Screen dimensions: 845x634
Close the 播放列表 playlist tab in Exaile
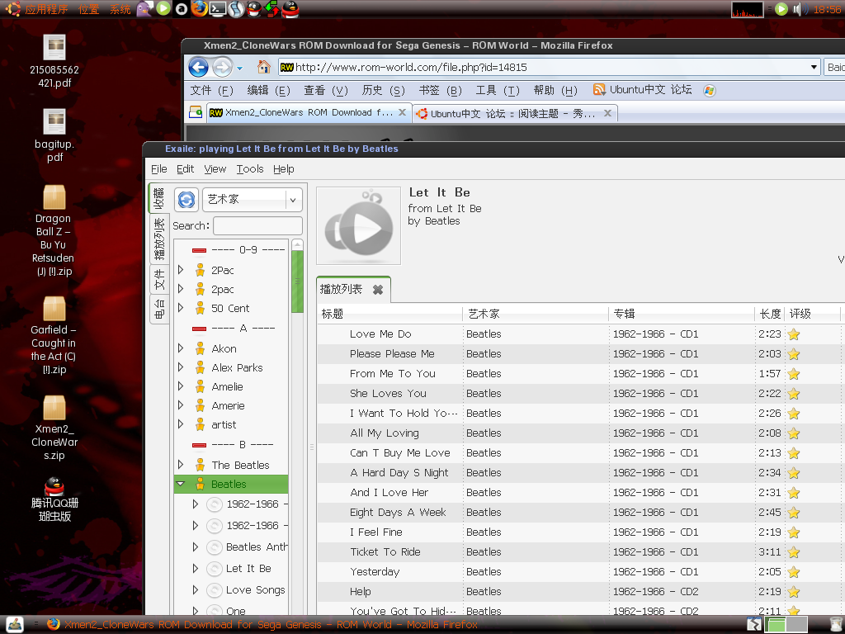pyautogui.click(x=378, y=290)
